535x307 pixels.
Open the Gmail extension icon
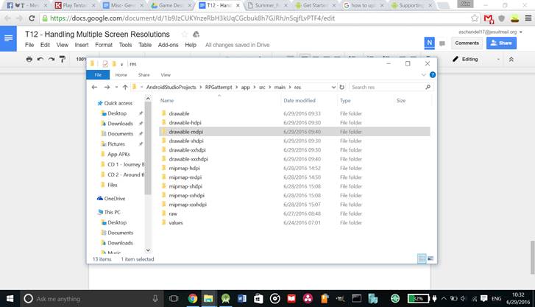pyautogui.click(x=489, y=18)
